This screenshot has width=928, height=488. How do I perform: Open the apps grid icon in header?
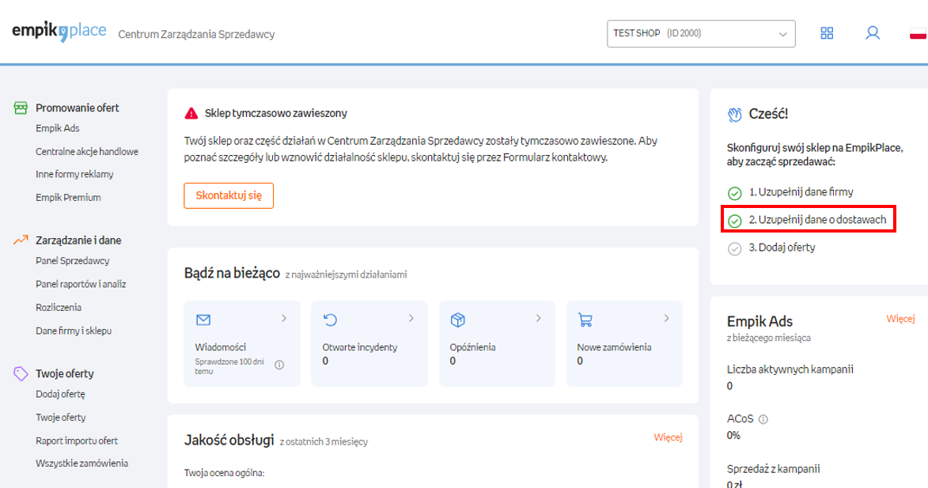827,33
